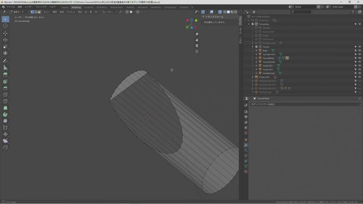Select the Move tool in the toolbar

pos(5,33)
